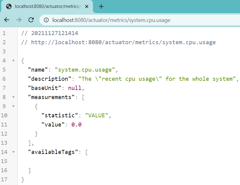240x185 pixels.
Task: Click the closing brace on line 17
Action: coord(23,180)
